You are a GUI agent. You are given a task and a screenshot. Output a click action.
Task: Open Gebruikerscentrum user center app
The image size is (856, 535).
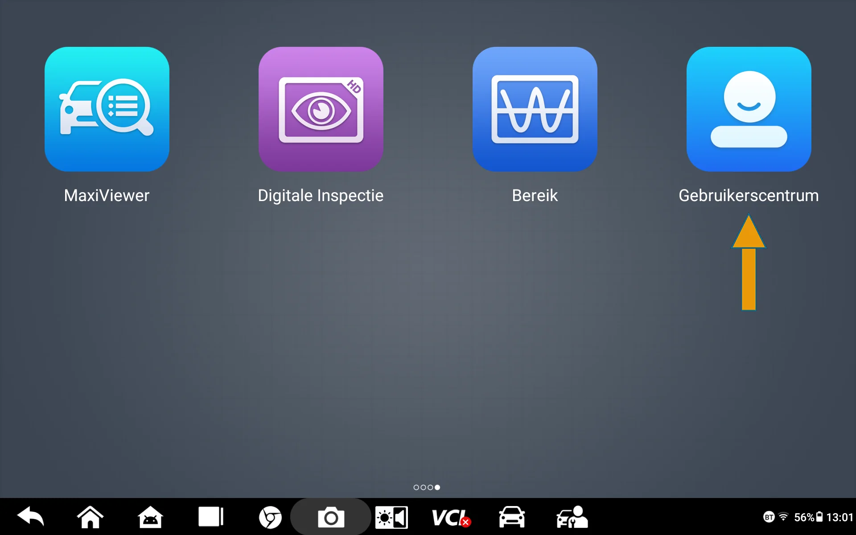pyautogui.click(x=749, y=109)
